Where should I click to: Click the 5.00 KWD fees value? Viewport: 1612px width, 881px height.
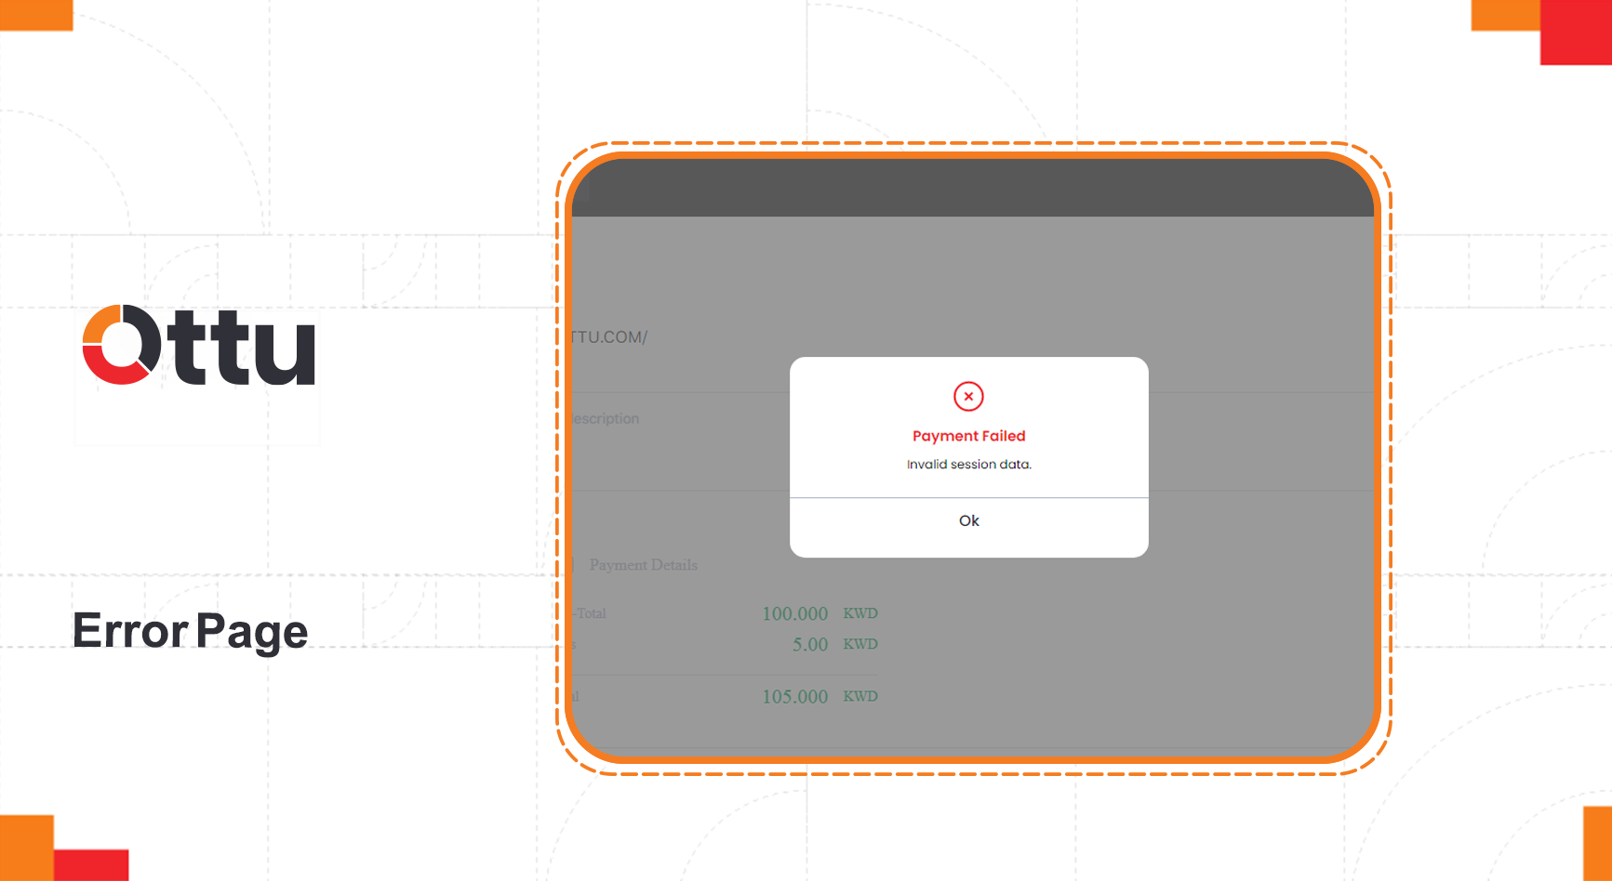[x=808, y=643]
